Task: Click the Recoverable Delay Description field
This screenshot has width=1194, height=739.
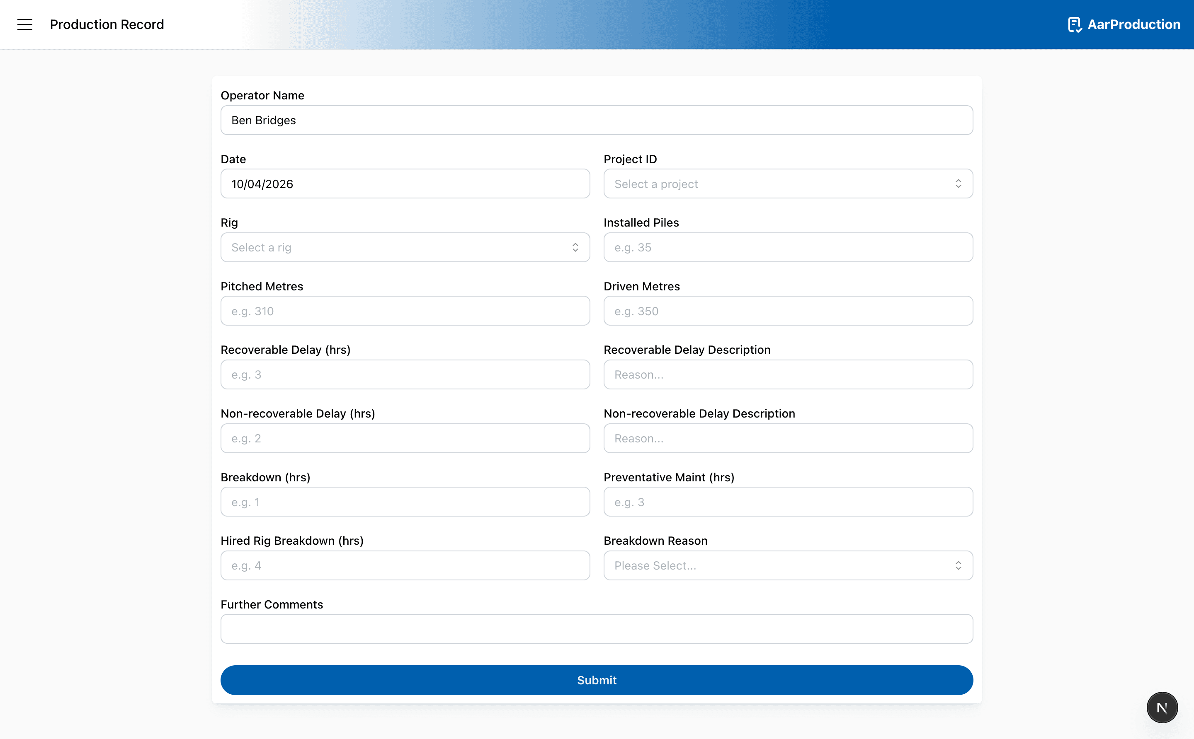Action: pos(788,374)
